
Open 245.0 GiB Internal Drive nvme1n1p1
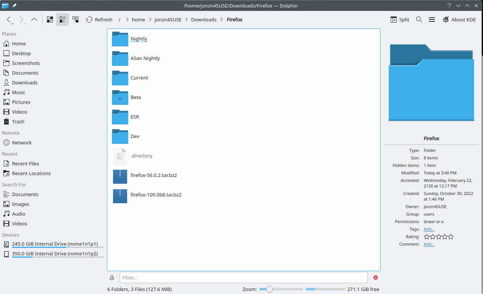coord(53,244)
